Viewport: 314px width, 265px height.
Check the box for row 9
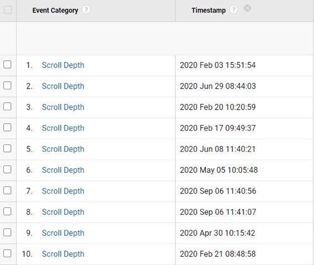coord(7,232)
